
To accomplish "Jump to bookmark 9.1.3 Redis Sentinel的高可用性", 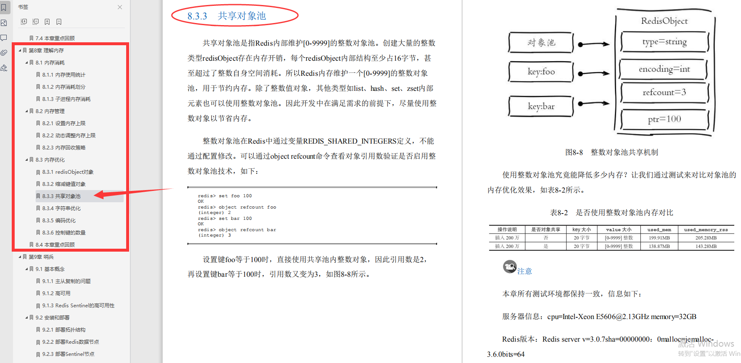I will click(x=78, y=305).
